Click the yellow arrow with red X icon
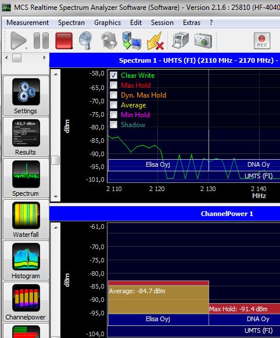Image resolution: width=280 pixels, height=338 pixels. [155, 41]
